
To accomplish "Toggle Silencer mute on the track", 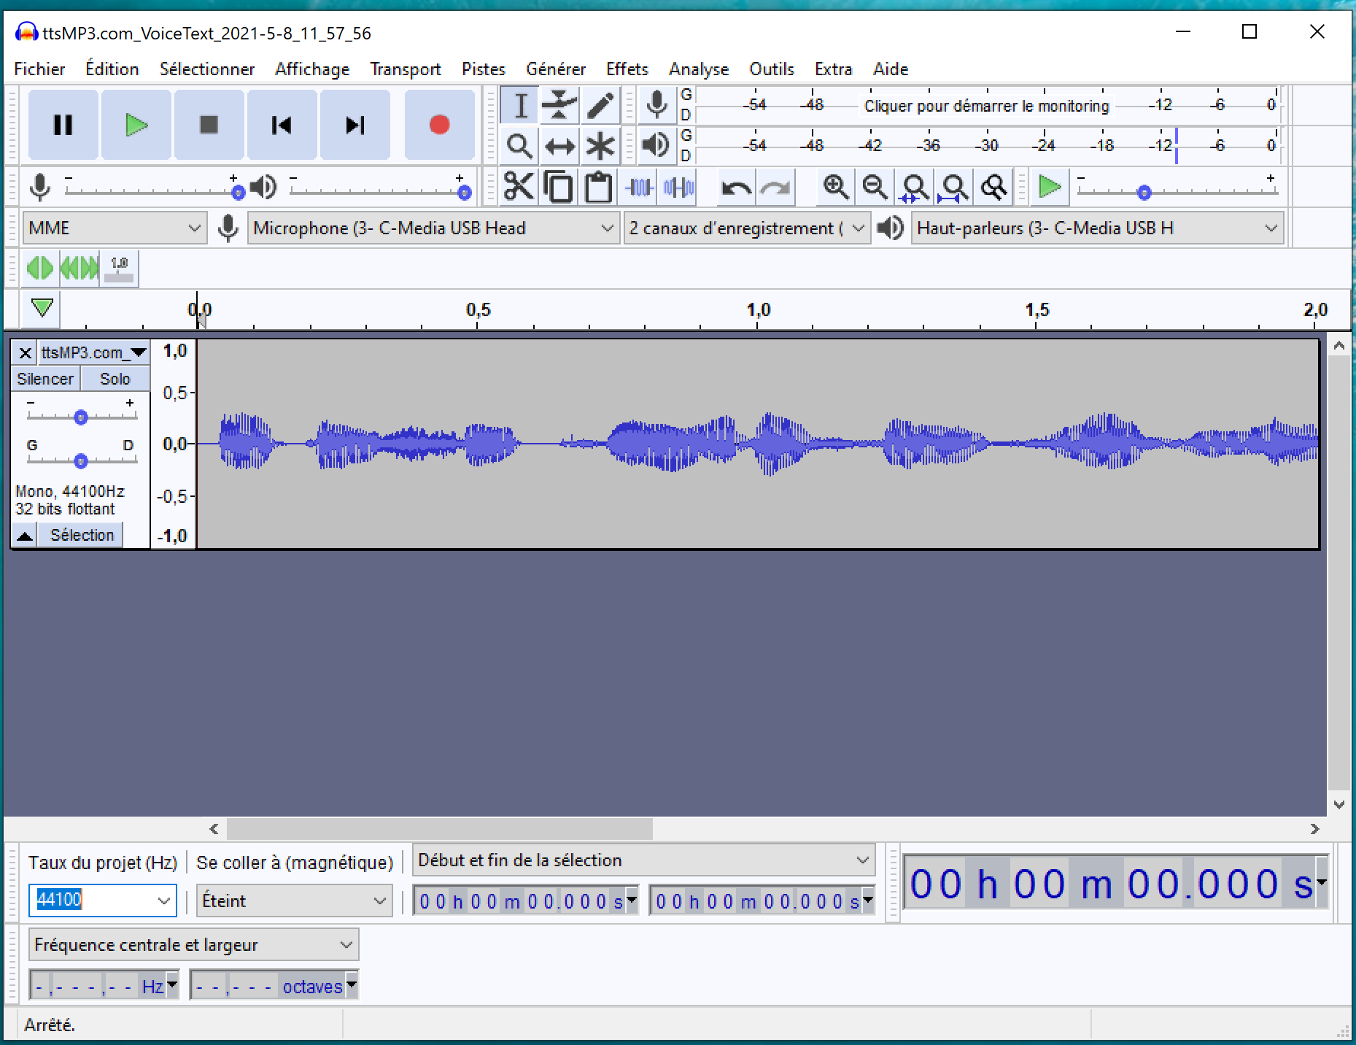I will click(x=45, y=379).
